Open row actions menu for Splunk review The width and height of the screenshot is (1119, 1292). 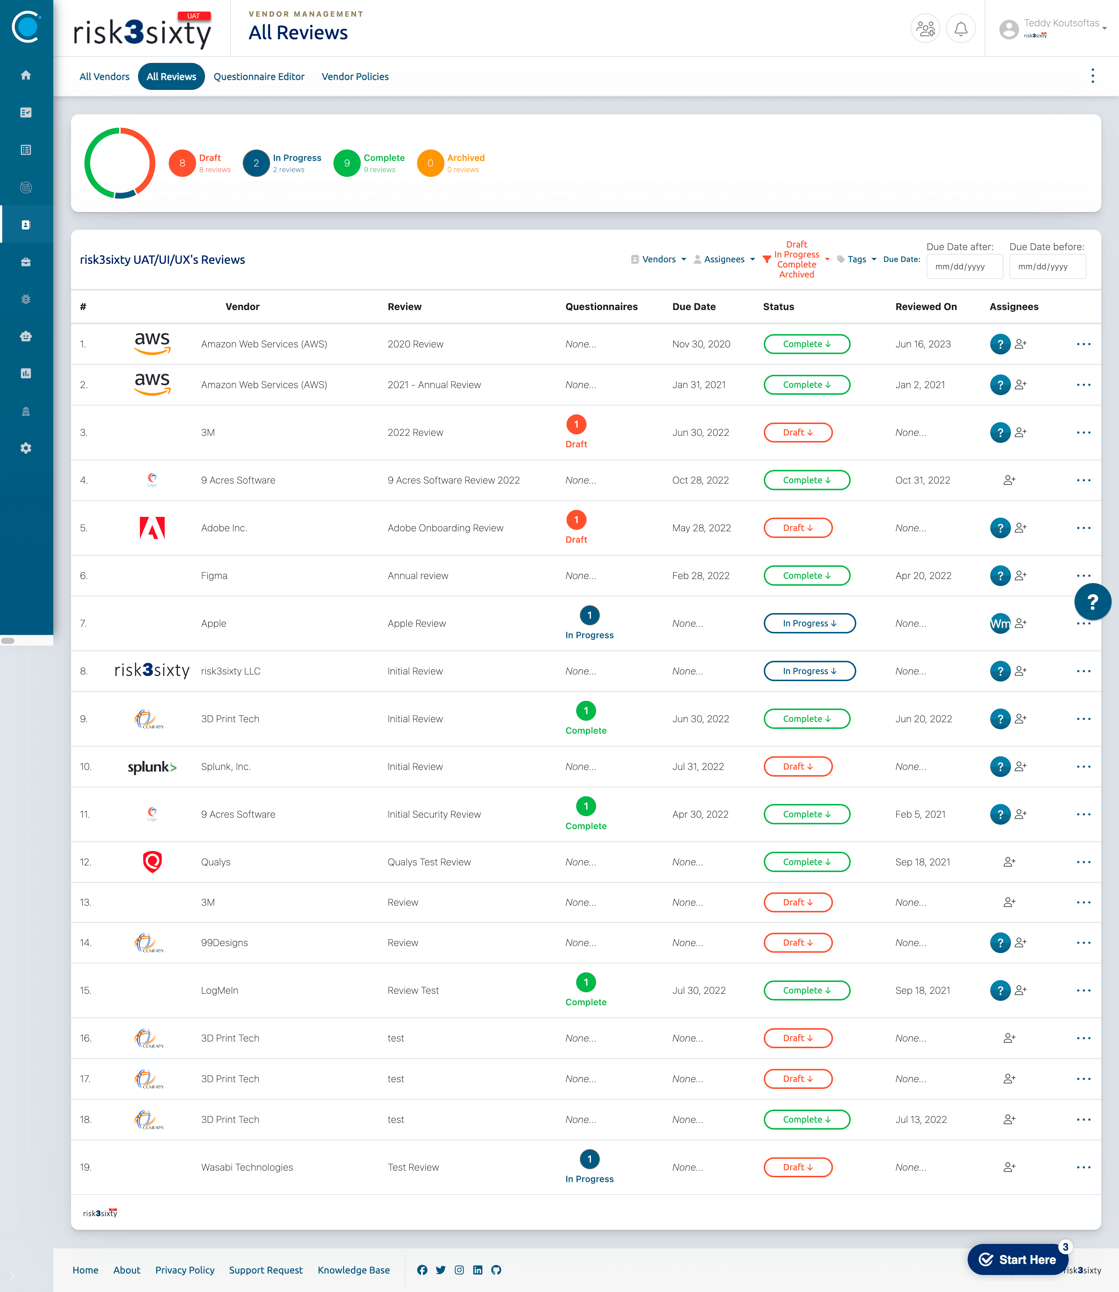point(1083,766)
